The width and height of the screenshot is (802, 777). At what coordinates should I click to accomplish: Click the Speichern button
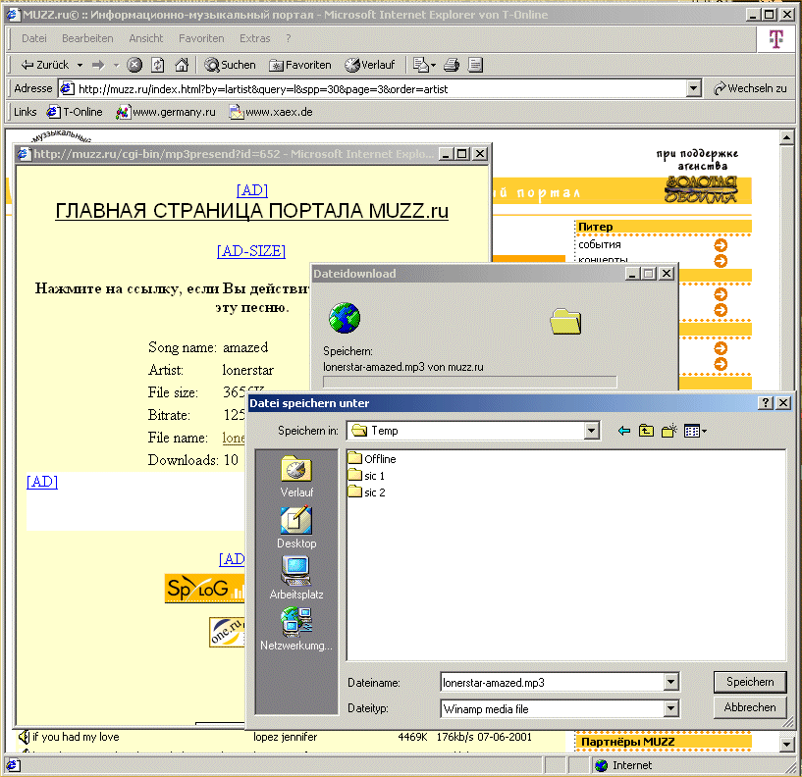[750, 682]
